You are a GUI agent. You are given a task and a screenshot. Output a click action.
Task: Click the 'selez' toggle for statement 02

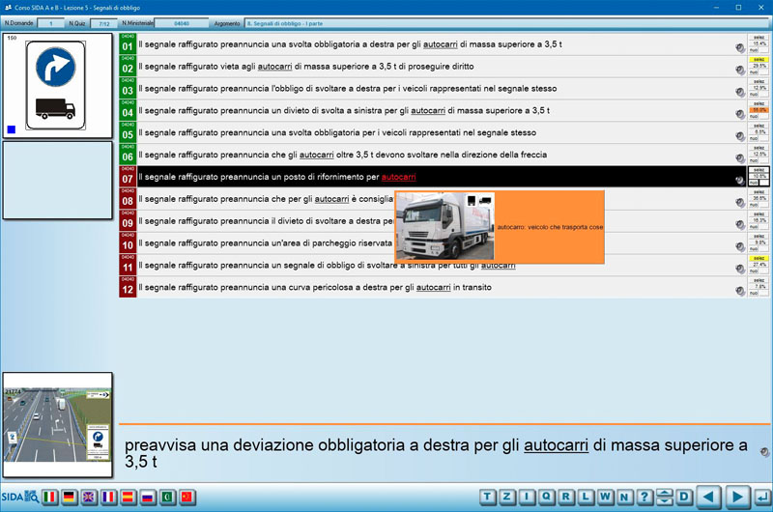(x=759, y=60)
